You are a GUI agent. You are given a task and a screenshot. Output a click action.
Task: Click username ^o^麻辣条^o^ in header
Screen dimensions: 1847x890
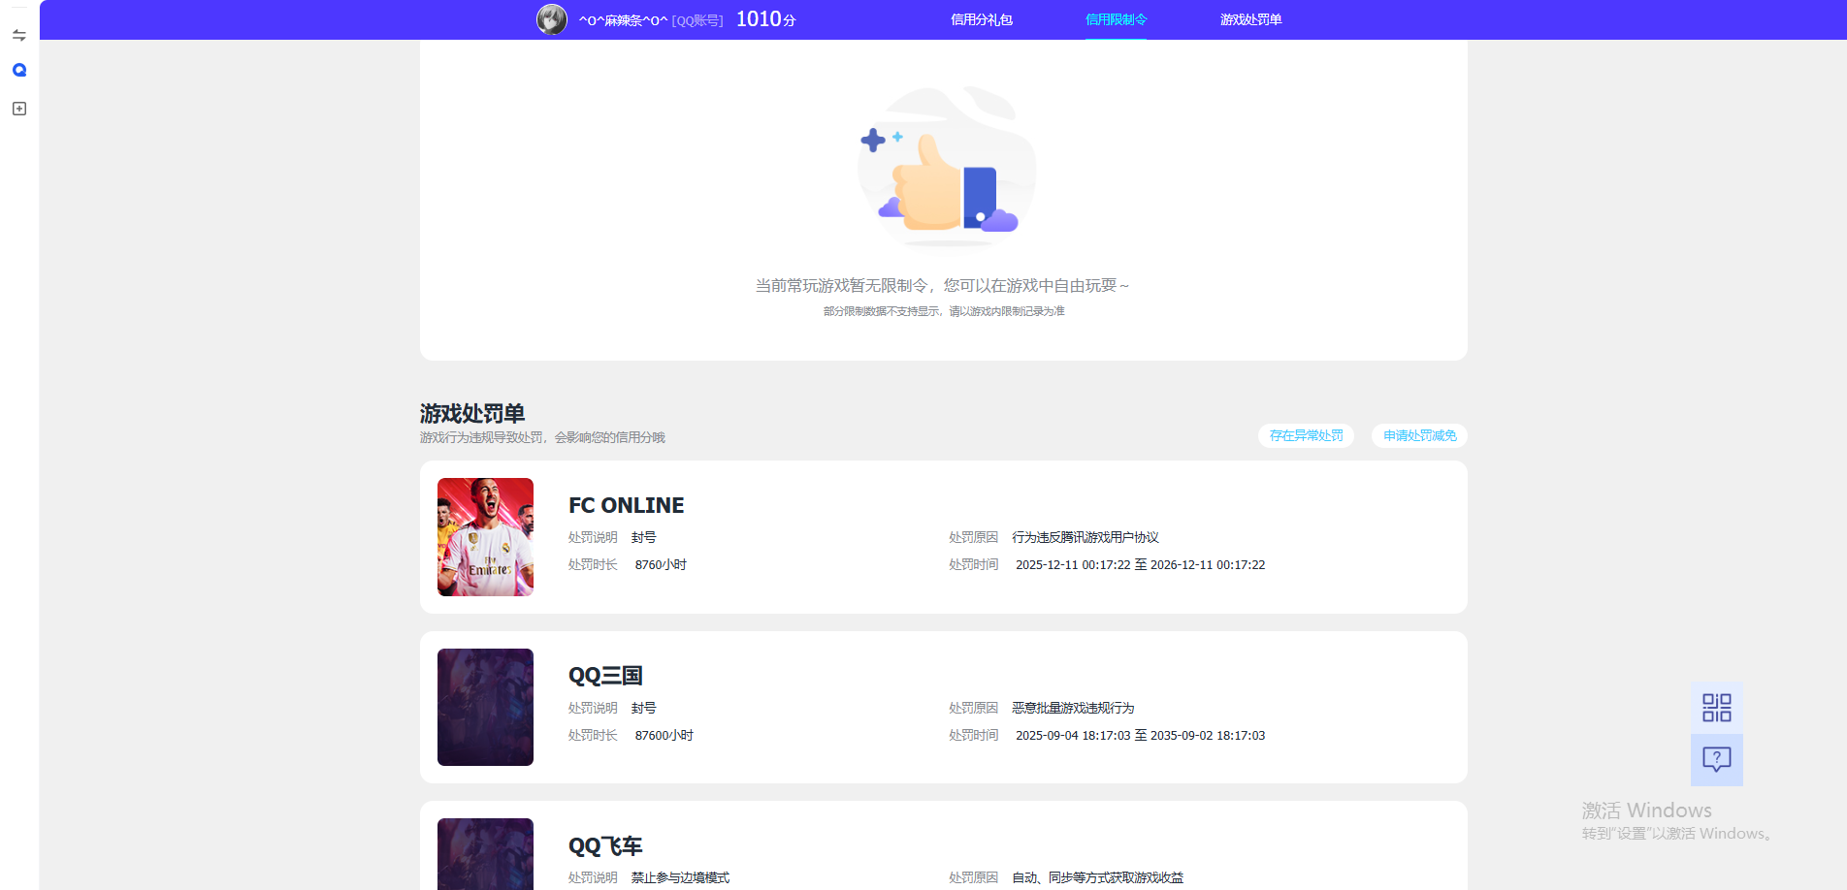point(623,20)
